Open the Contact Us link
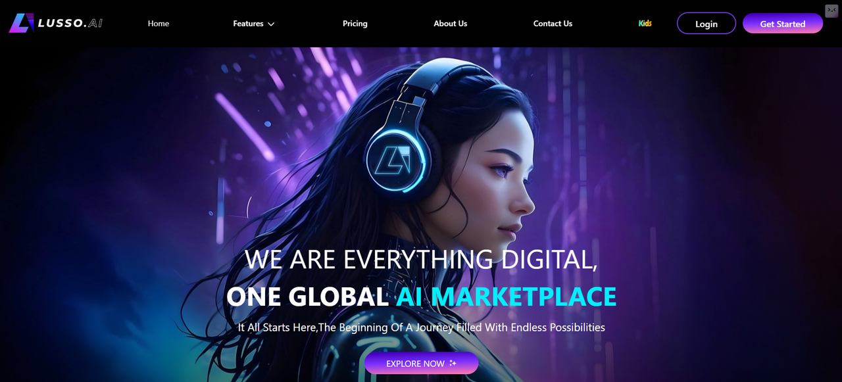Image resolution: width=842 pixels, height=382 pixels. pos(553,24)
